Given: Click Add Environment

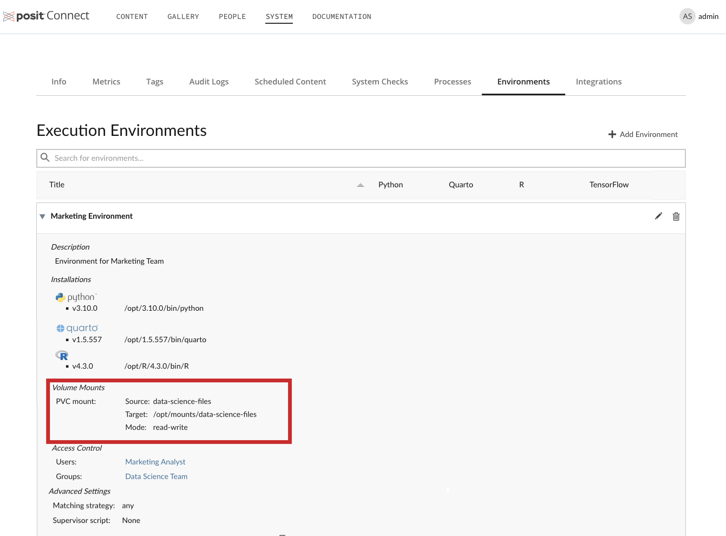Looking at the screenshot, I should (643, 134).
